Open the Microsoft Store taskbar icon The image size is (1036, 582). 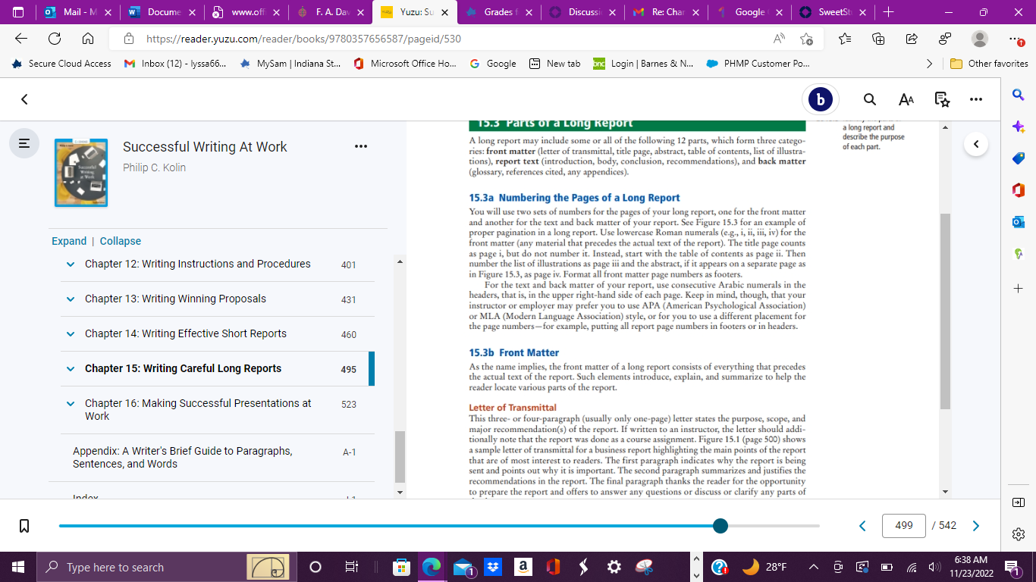pyautogui.click(x=401, y=567)
